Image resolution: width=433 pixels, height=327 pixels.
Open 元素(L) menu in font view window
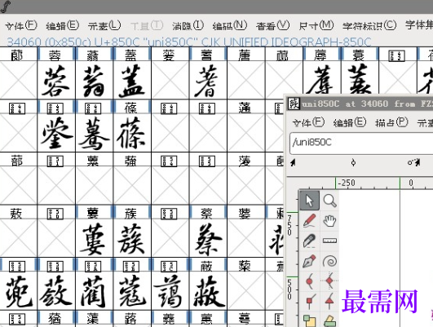click(104, 25)
